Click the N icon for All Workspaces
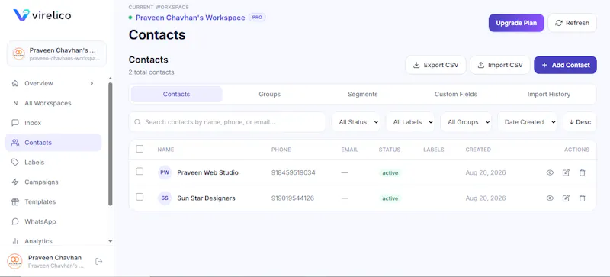 coord(15,103)
